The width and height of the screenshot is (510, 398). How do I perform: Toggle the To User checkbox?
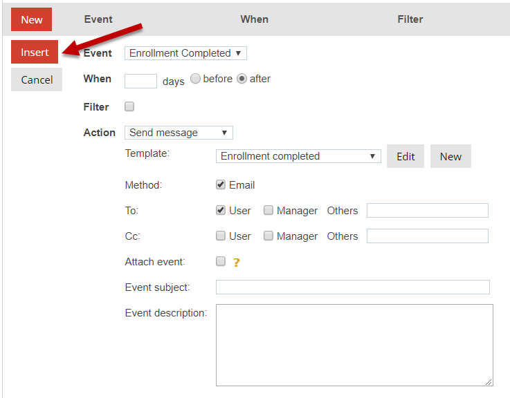[221, 210]
